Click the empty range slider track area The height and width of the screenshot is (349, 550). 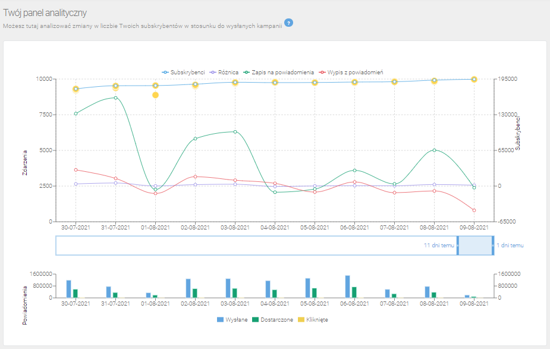[x=238, y=246]
